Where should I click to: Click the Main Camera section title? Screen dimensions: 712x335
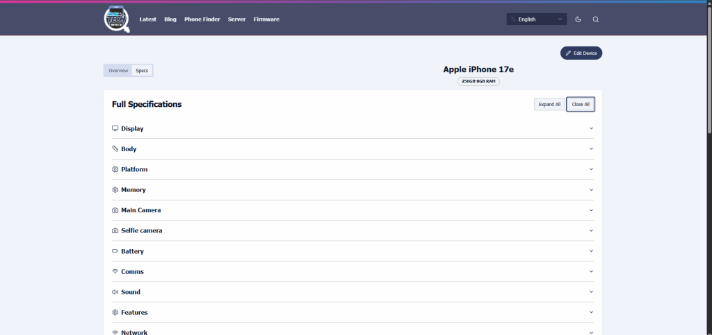pyautogui.click(x=140, y=210)
